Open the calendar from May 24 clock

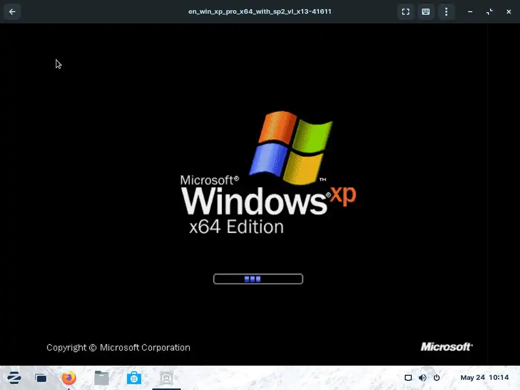pyautogui.click(x=484, y=377)
